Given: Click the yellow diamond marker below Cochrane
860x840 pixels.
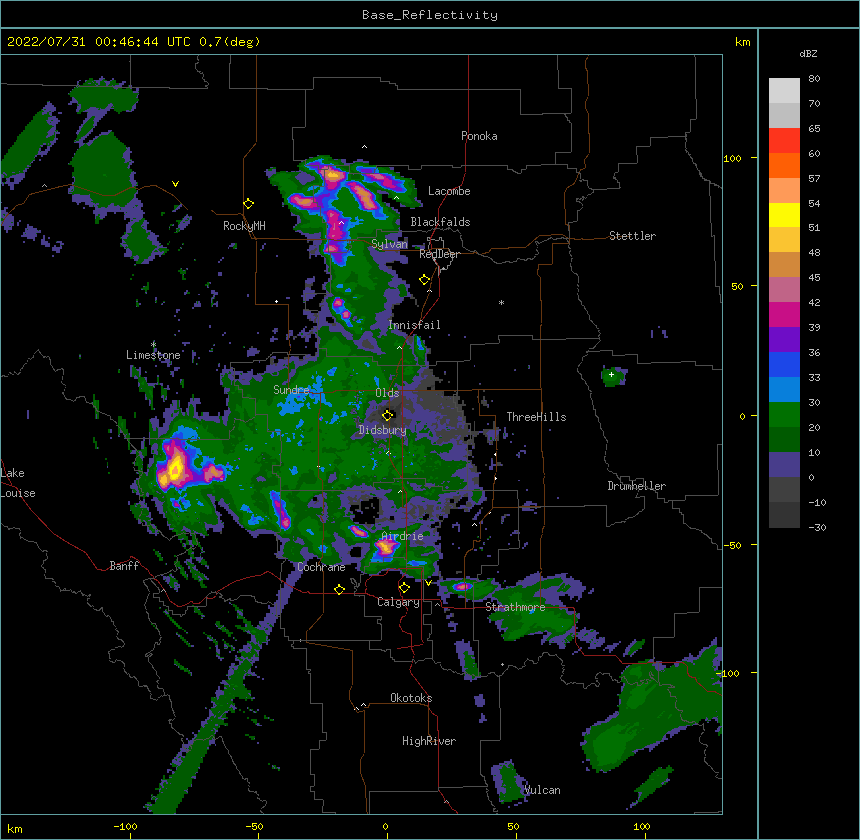Looking at the screenshot, I should (339, 589).
